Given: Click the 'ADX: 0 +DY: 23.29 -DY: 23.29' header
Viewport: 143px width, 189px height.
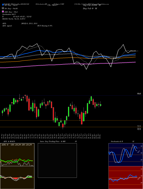Looking at the screenshot, I should coord(16,145).
